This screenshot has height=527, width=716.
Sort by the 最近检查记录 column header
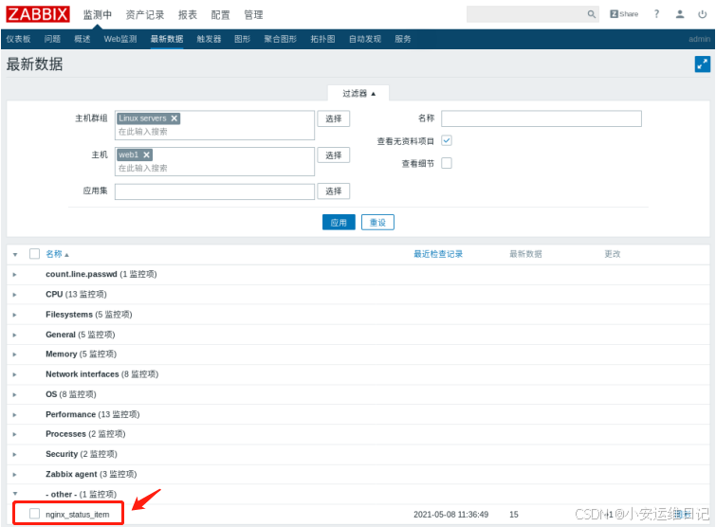[438, 254]
